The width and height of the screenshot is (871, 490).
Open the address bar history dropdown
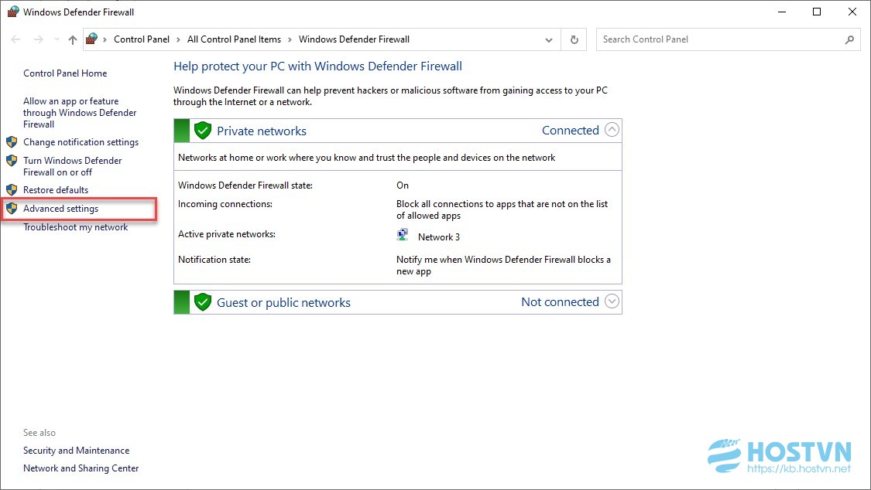click(549, 40)
